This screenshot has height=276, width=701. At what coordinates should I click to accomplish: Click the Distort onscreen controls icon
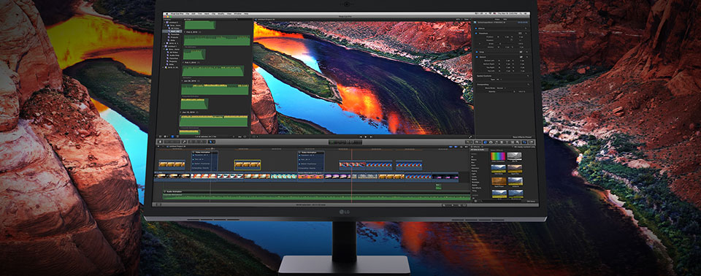coord(521,57)
